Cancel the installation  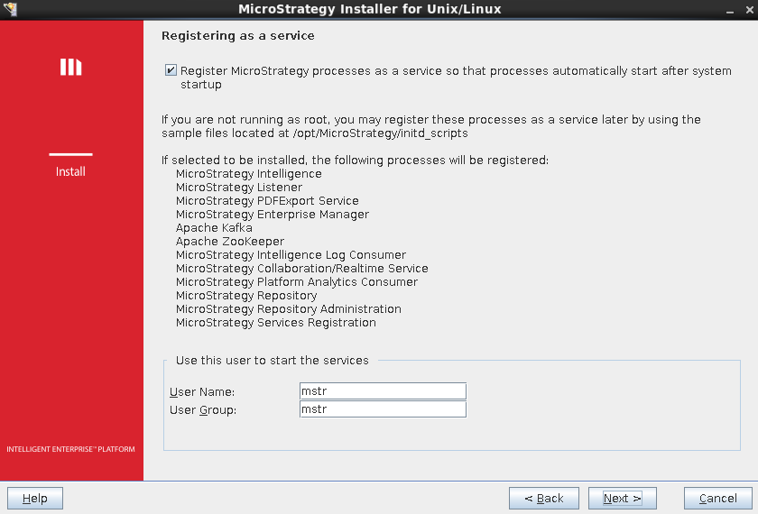717,499
